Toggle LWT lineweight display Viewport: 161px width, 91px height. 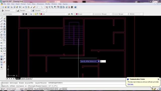[x=60, y=89]
